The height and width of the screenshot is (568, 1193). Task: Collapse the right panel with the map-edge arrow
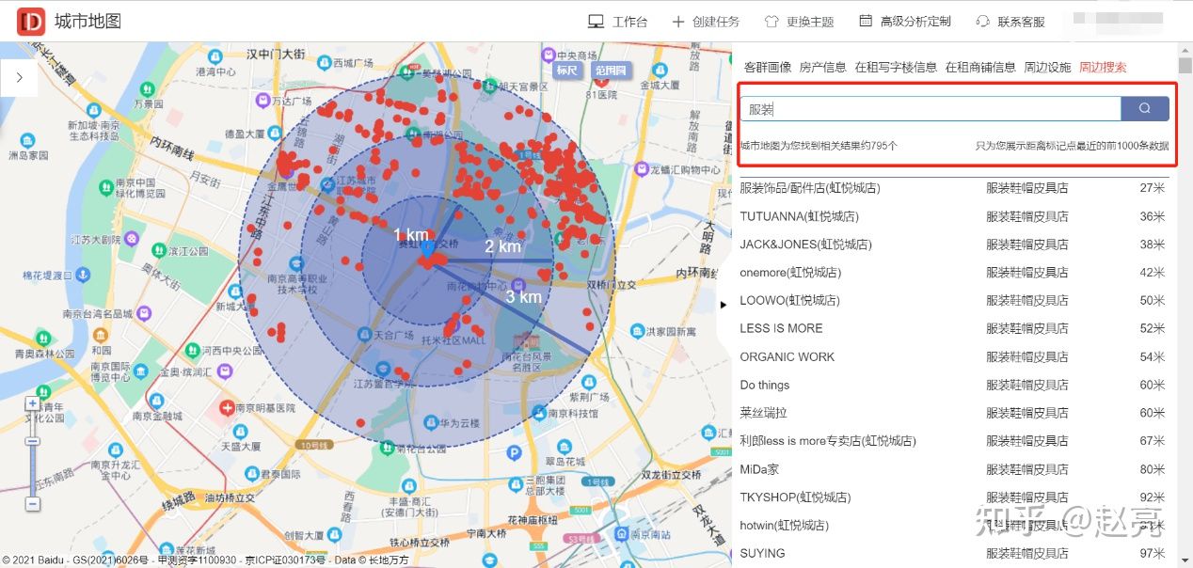click(x=723, y=305)
